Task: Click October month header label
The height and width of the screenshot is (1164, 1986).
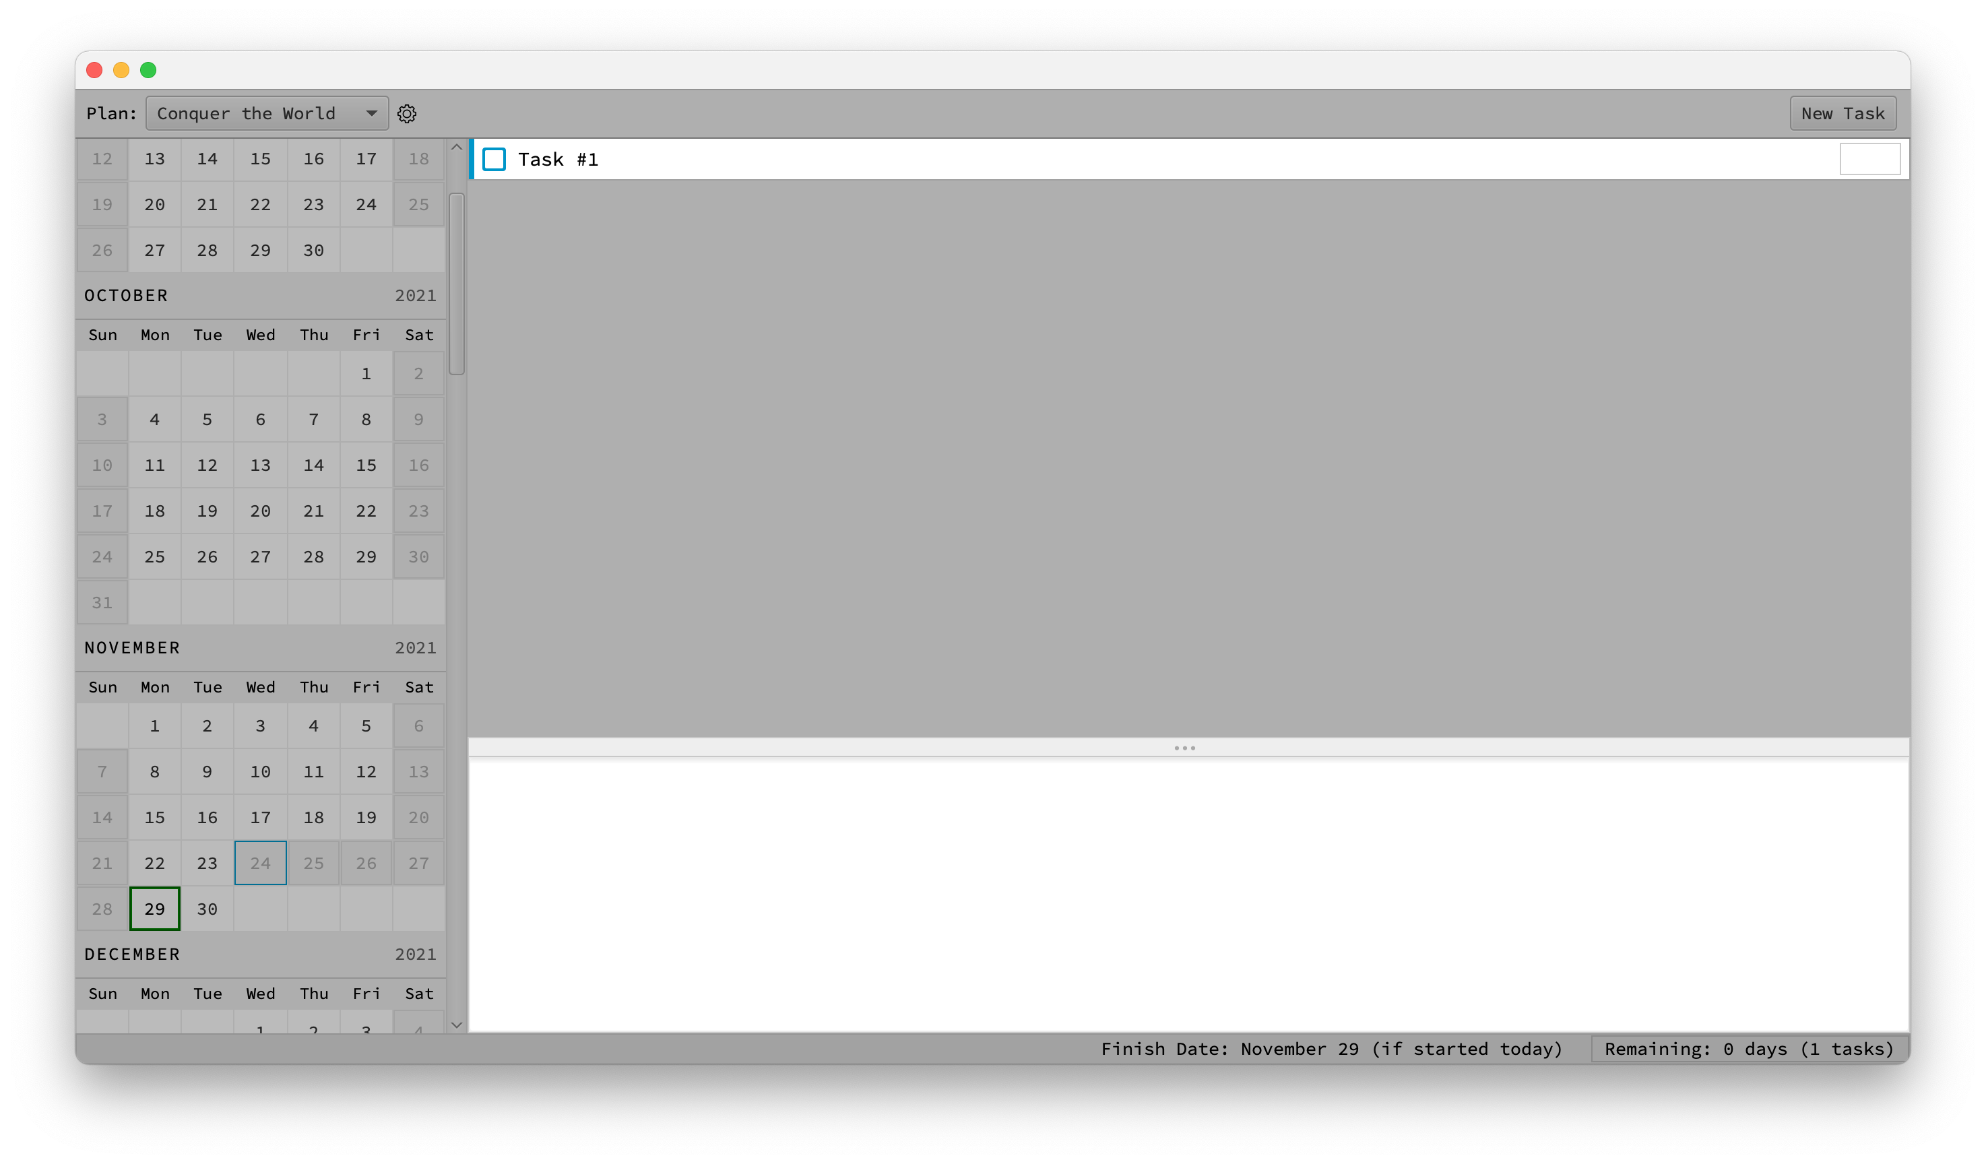Action: [126, 294]
